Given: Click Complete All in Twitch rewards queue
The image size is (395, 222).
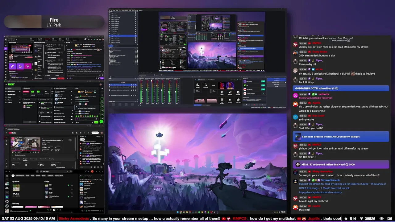Looking at the screenshot, I should [x=53, y=78].
